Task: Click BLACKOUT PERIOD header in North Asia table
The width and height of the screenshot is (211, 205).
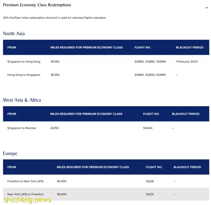Action: coord(190,47)
